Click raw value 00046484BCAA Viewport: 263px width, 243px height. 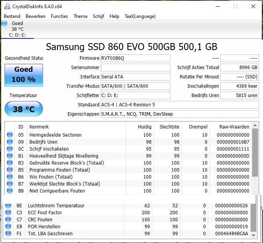232,234
